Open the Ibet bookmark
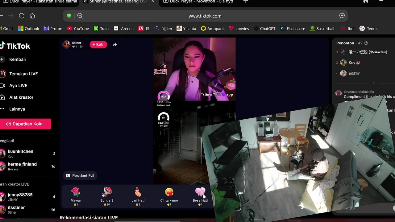 point(347,28)
